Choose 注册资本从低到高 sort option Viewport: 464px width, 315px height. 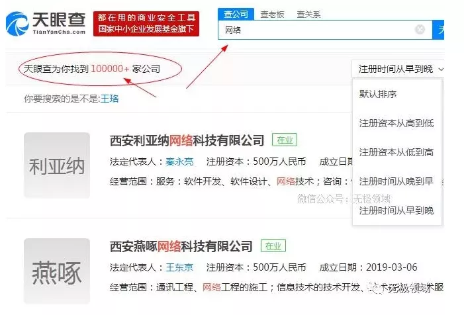point(396,152)
